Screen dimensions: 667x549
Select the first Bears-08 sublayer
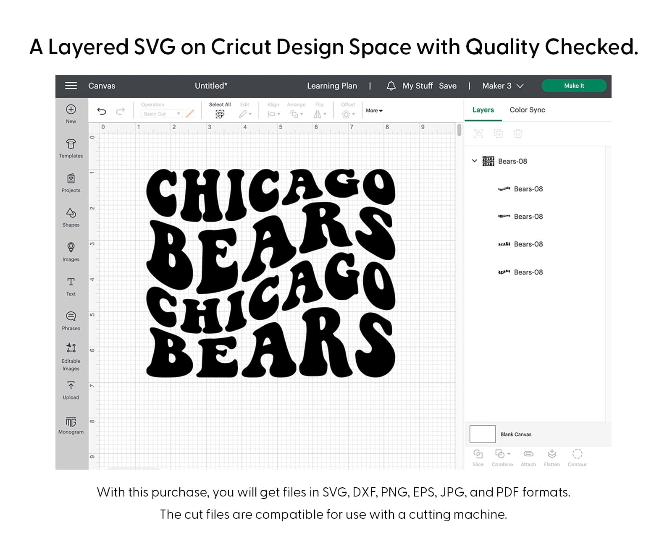point(520,189)
